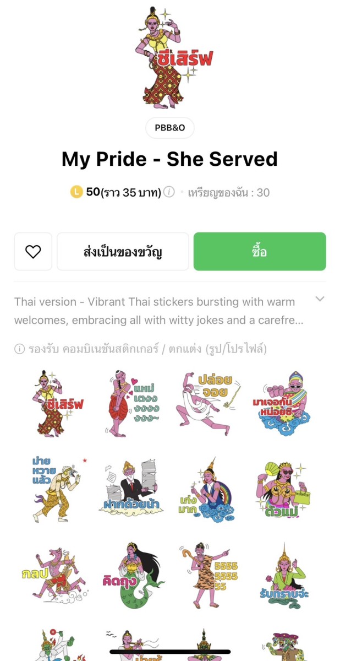
Task: Open the PBB&O creator tag
Action: pyautogui.click(x=170, y=128)
